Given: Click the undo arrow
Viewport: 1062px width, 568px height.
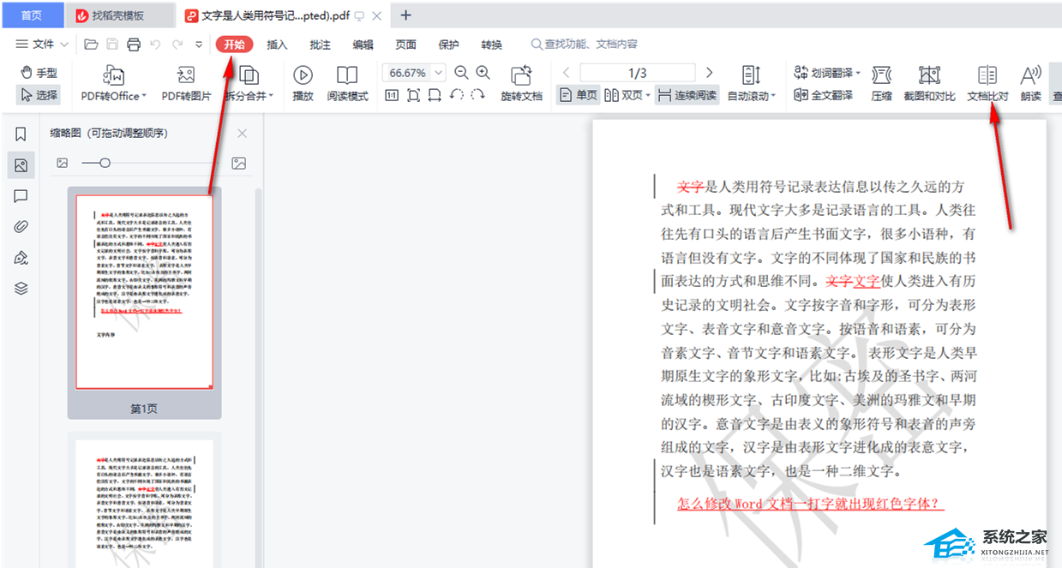Looking at the screenshot, I should (155, 45).
